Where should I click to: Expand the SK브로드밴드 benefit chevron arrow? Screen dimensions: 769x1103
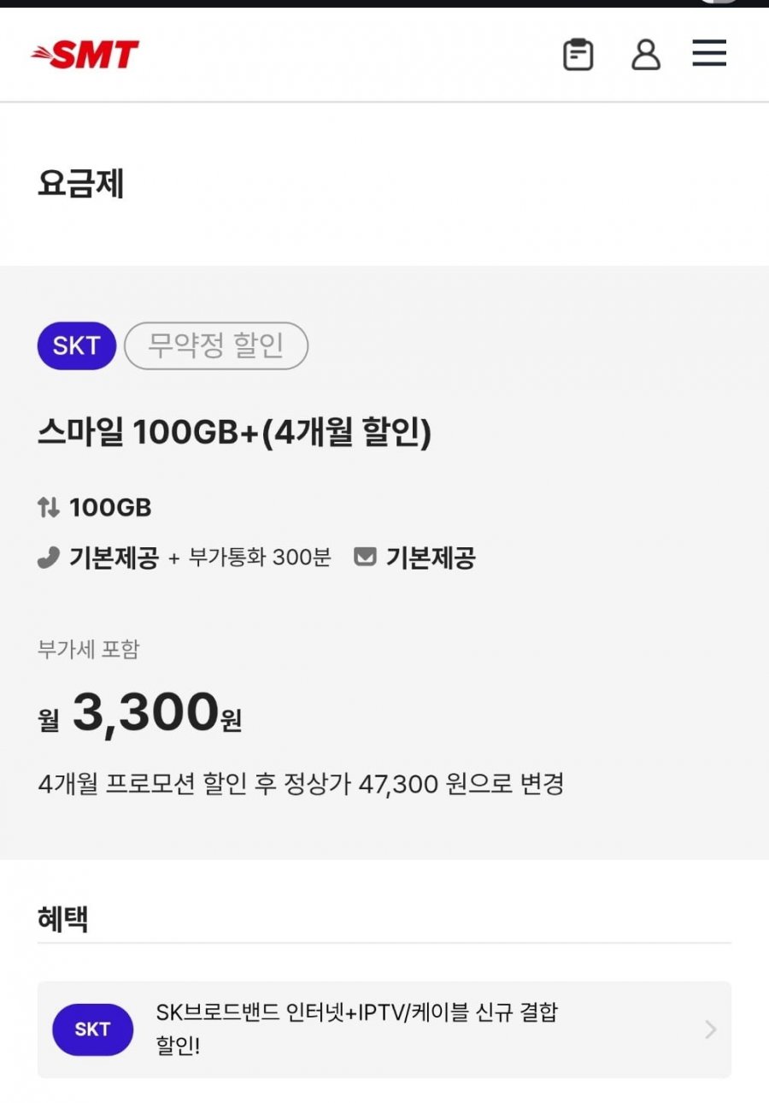(710, 1029)
